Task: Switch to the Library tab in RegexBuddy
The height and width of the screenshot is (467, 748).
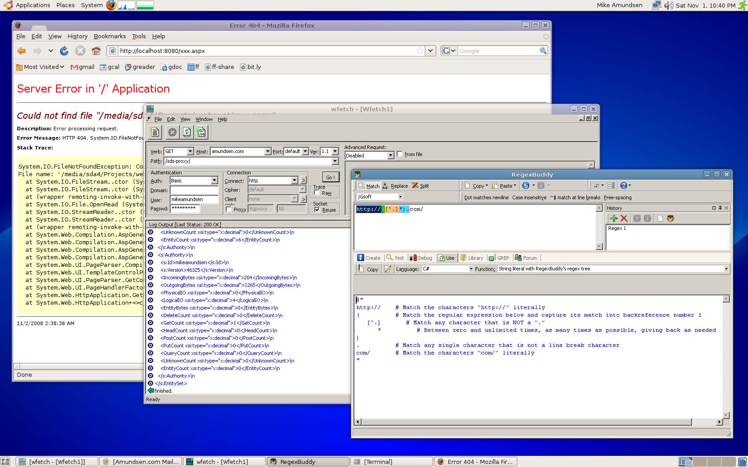Action: pos(472,258)
